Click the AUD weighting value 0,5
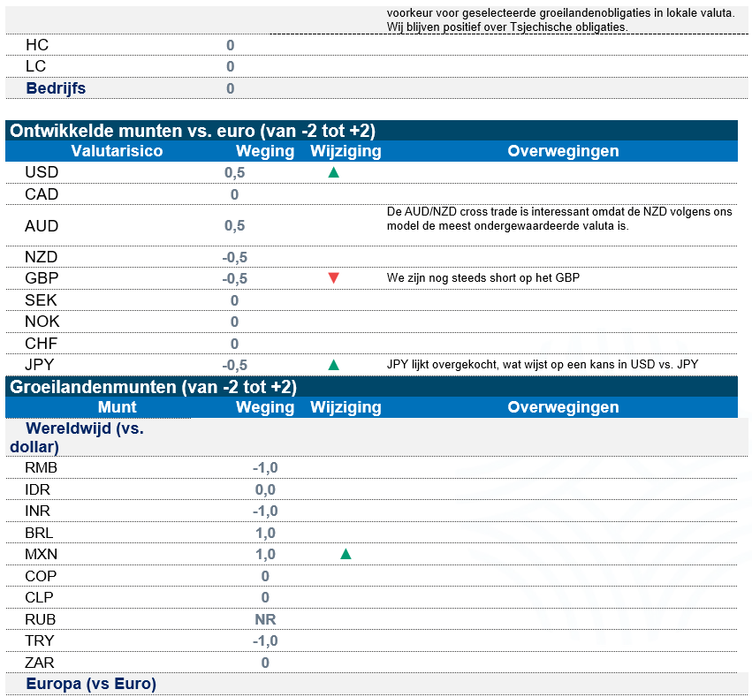 tap(234, 226)
